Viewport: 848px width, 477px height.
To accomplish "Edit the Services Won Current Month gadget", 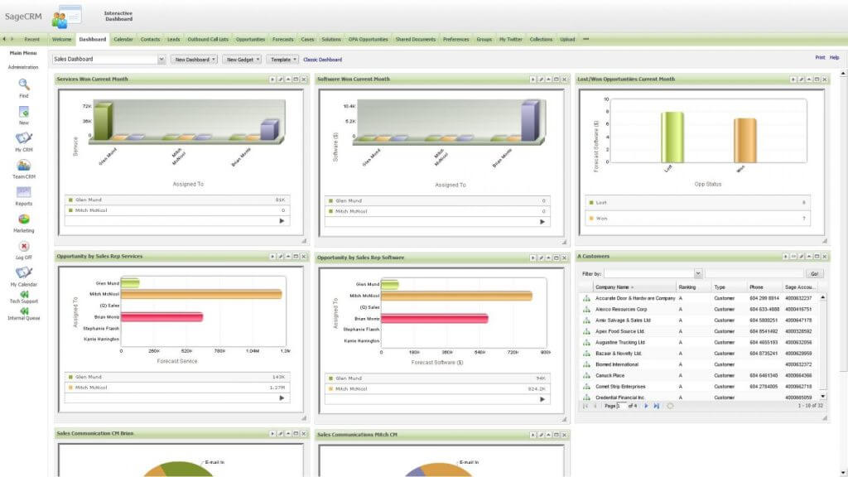I will coord(280,79).
